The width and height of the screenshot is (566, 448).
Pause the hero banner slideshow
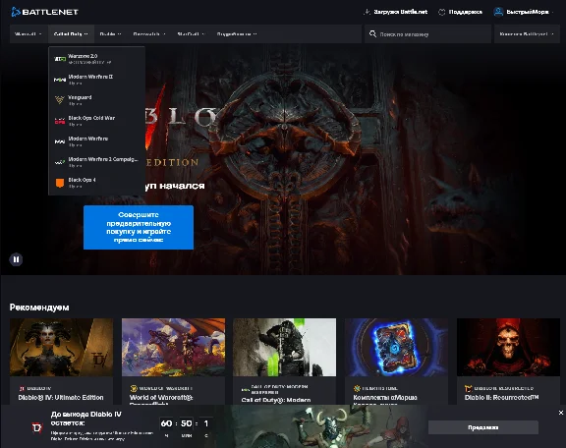pyautogui.click(x=16, y=259)
